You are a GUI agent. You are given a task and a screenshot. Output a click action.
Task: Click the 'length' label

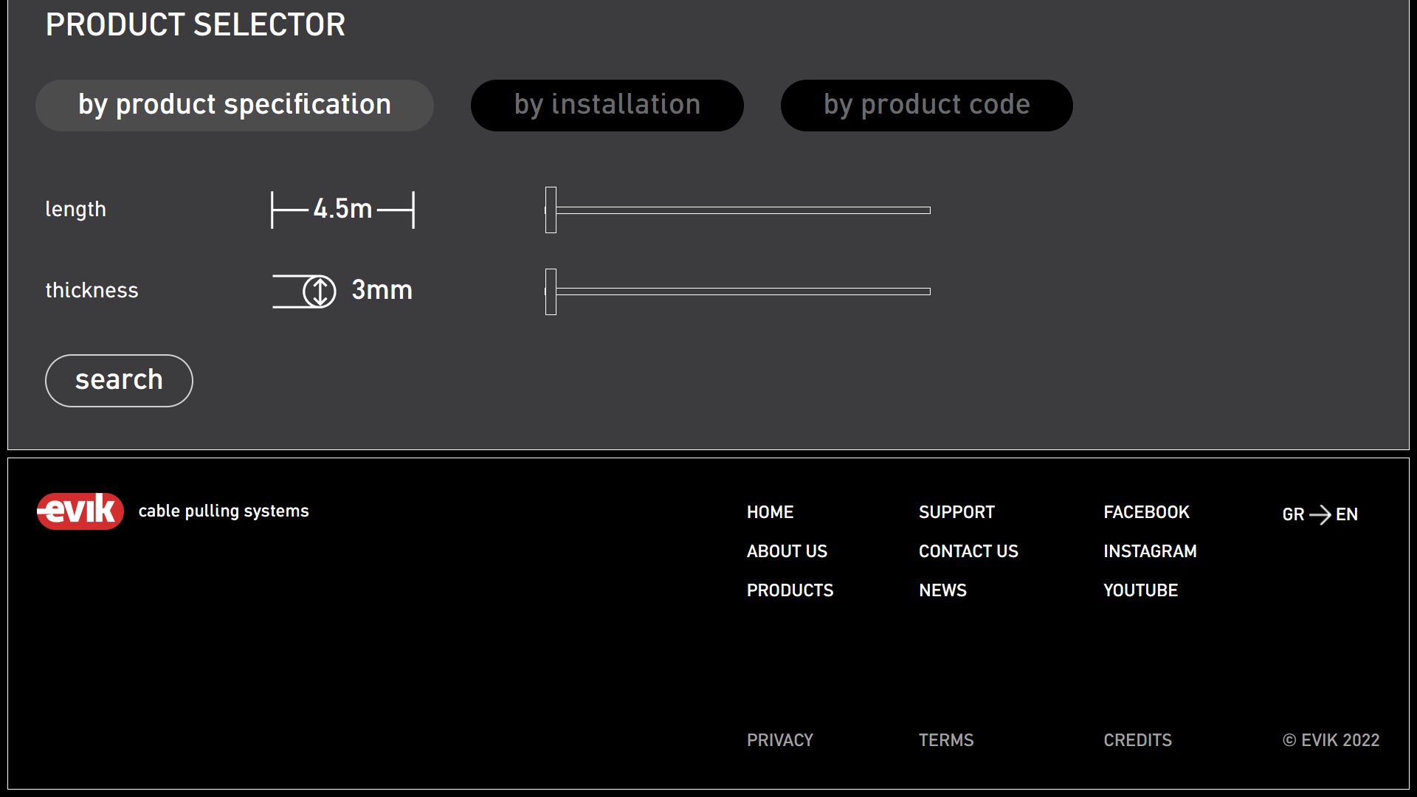coord(75,210)
